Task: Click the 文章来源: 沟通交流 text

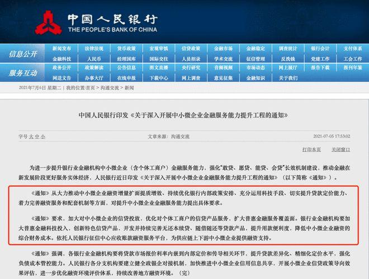Action: click(168, 136)
